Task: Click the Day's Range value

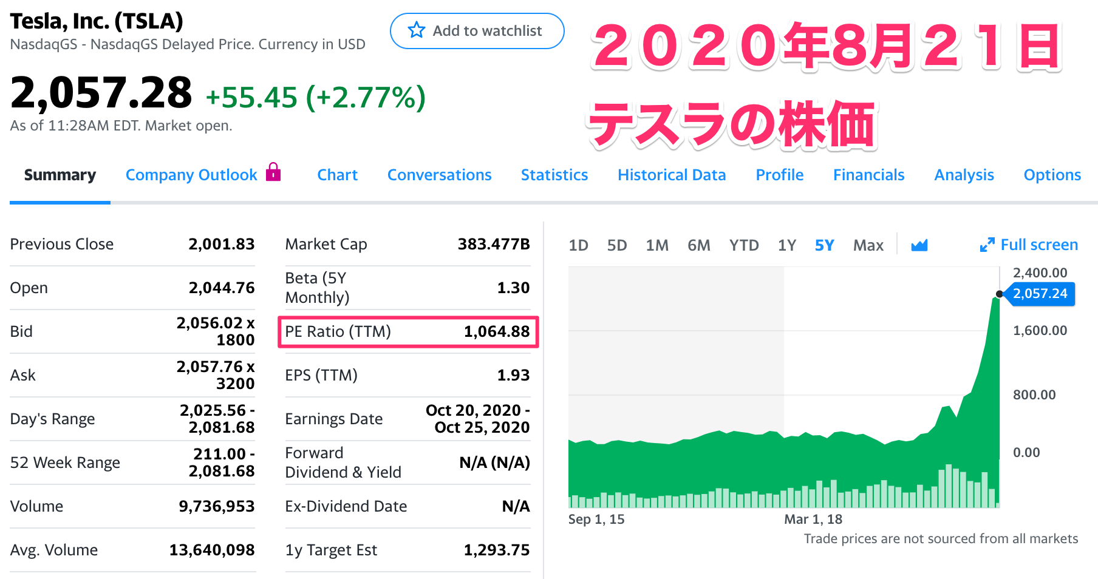Action: click(x=217, y=419)
